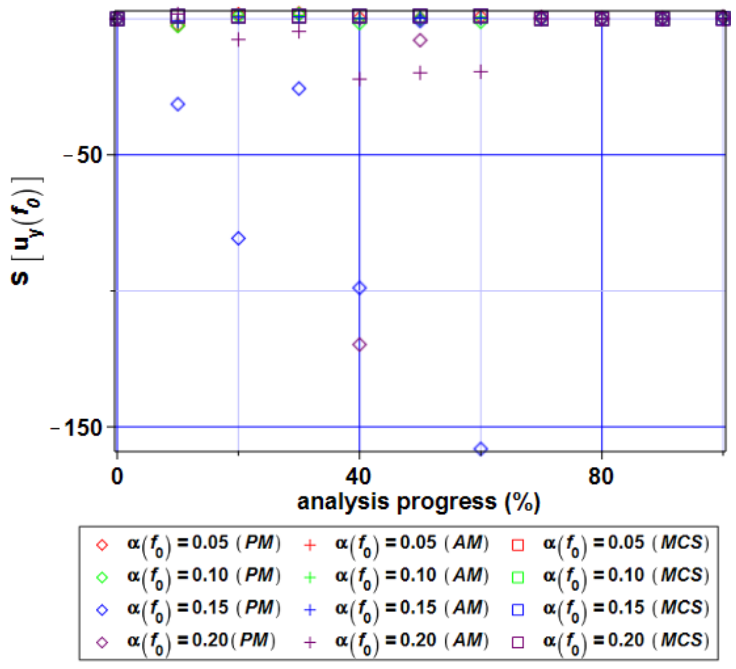Pick the low blue diamond point at 30% progress
This screenshot has width=736, height=669.
(x=299, y=89)
